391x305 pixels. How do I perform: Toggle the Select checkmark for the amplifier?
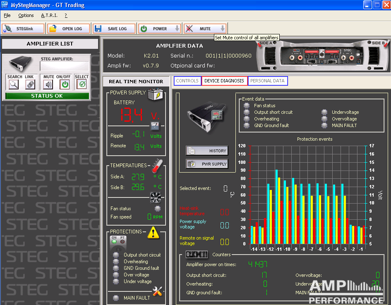(x=82, y=84)
